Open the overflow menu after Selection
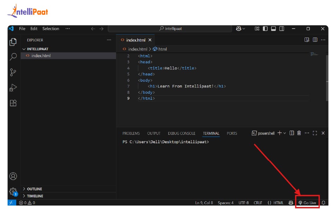Image resolution: width=336 pixels, height=214 pixels. 68,29
